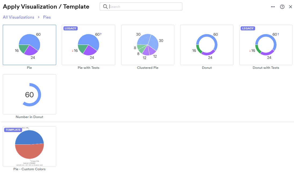Screen dimensions: 294x174
Task: Open the three-dot more options menu
Action: click(x=273, y=7)
